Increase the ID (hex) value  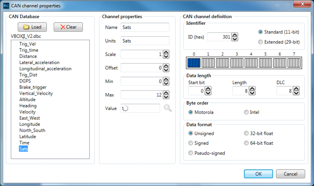[235, 35]
